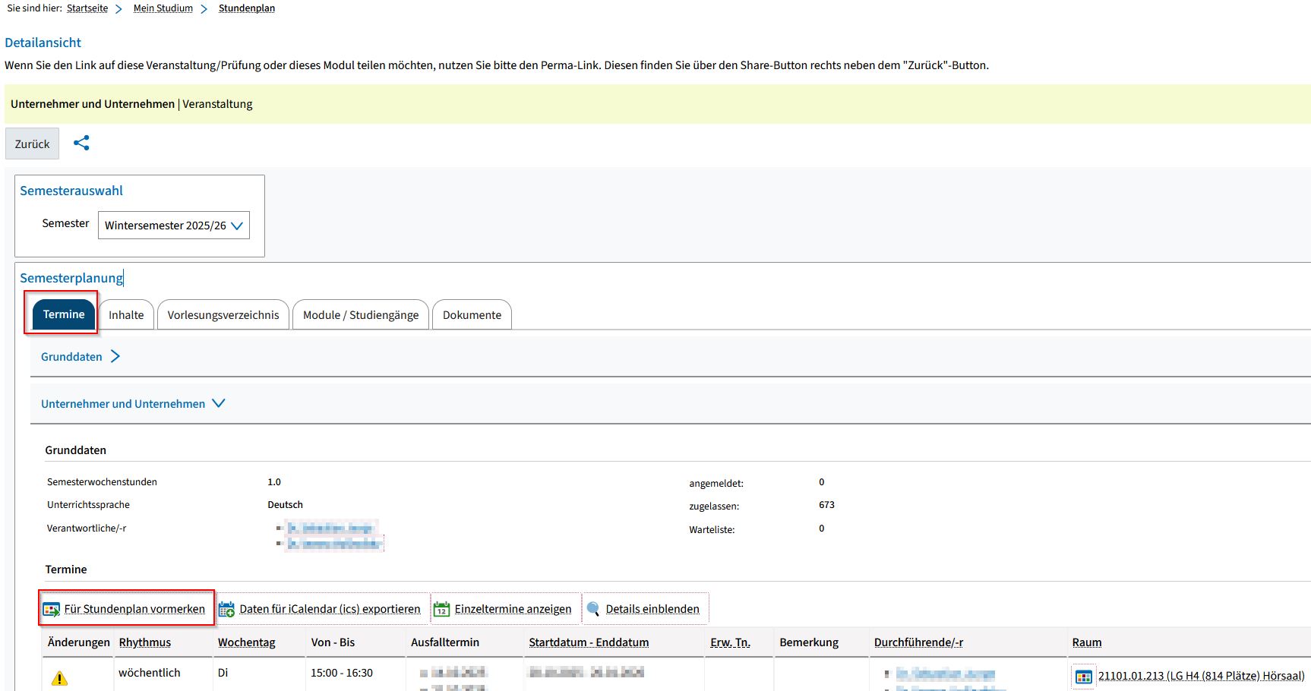Click the time cell 15:00 - 16:30
1311x691 pixels.
pyautogui.click(x=342, y=673)
